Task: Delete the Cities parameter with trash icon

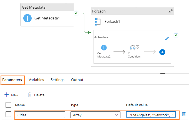Action: 183,114
